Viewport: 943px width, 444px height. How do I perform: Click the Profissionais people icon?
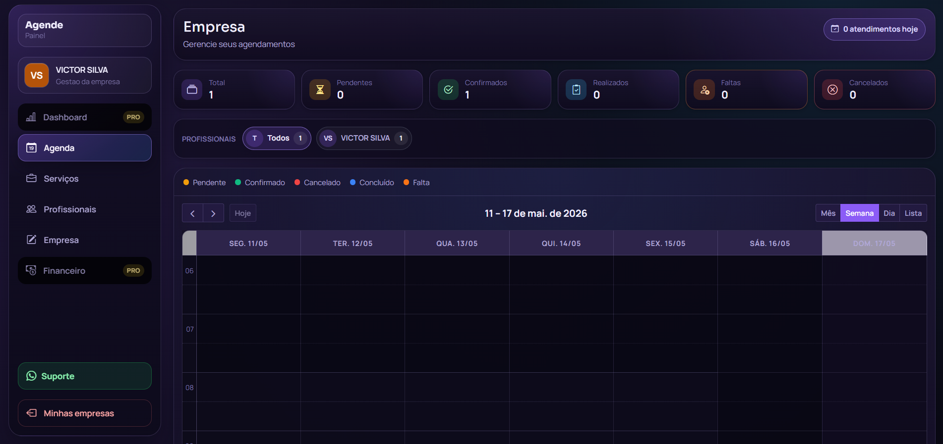pyautogui.click(x=31, y=209)
